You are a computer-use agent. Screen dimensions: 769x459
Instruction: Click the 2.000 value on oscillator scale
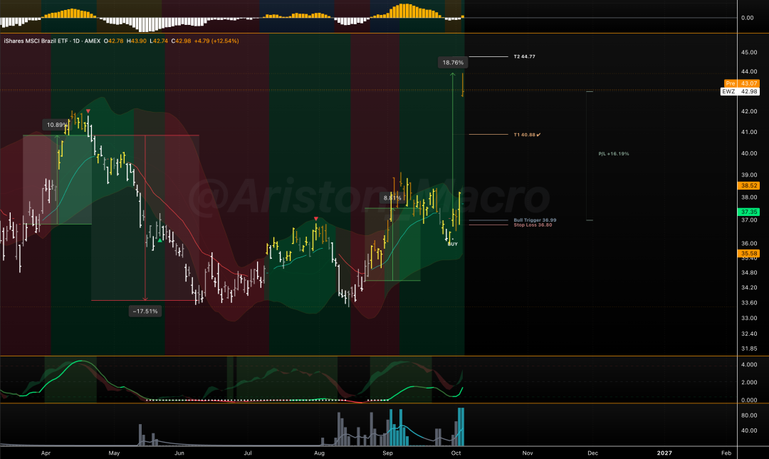749,383
